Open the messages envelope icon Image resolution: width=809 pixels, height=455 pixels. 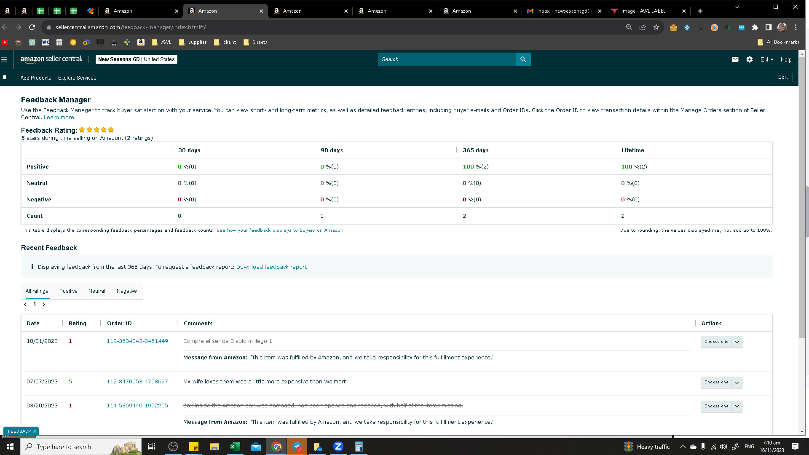click(x=735, y=59)
